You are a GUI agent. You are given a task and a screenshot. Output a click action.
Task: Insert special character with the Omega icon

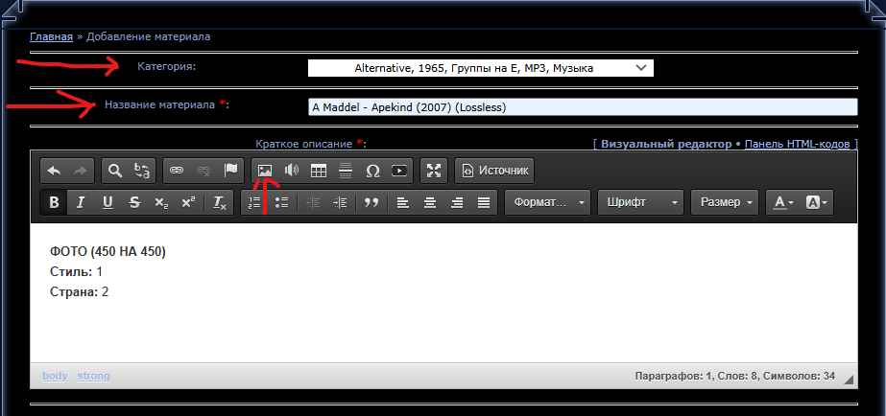pyautogui.click(x=372, y=171)
